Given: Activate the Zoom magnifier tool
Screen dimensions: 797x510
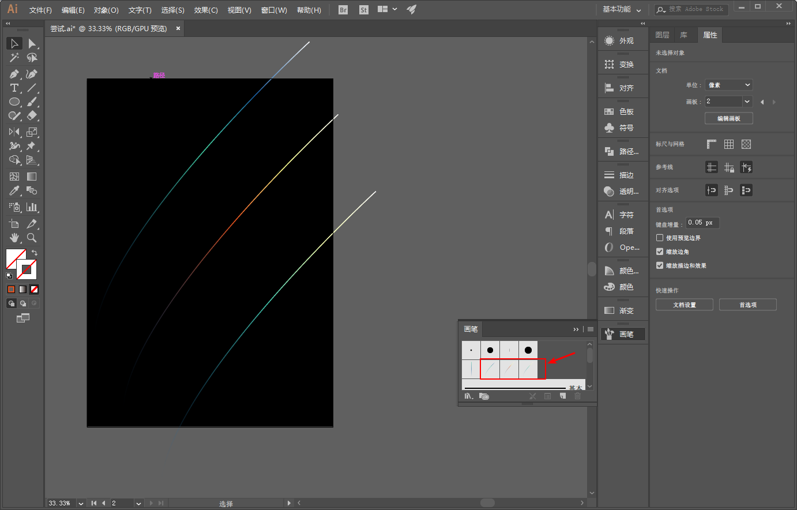Looking at the screenshot, I should [32, 238].
